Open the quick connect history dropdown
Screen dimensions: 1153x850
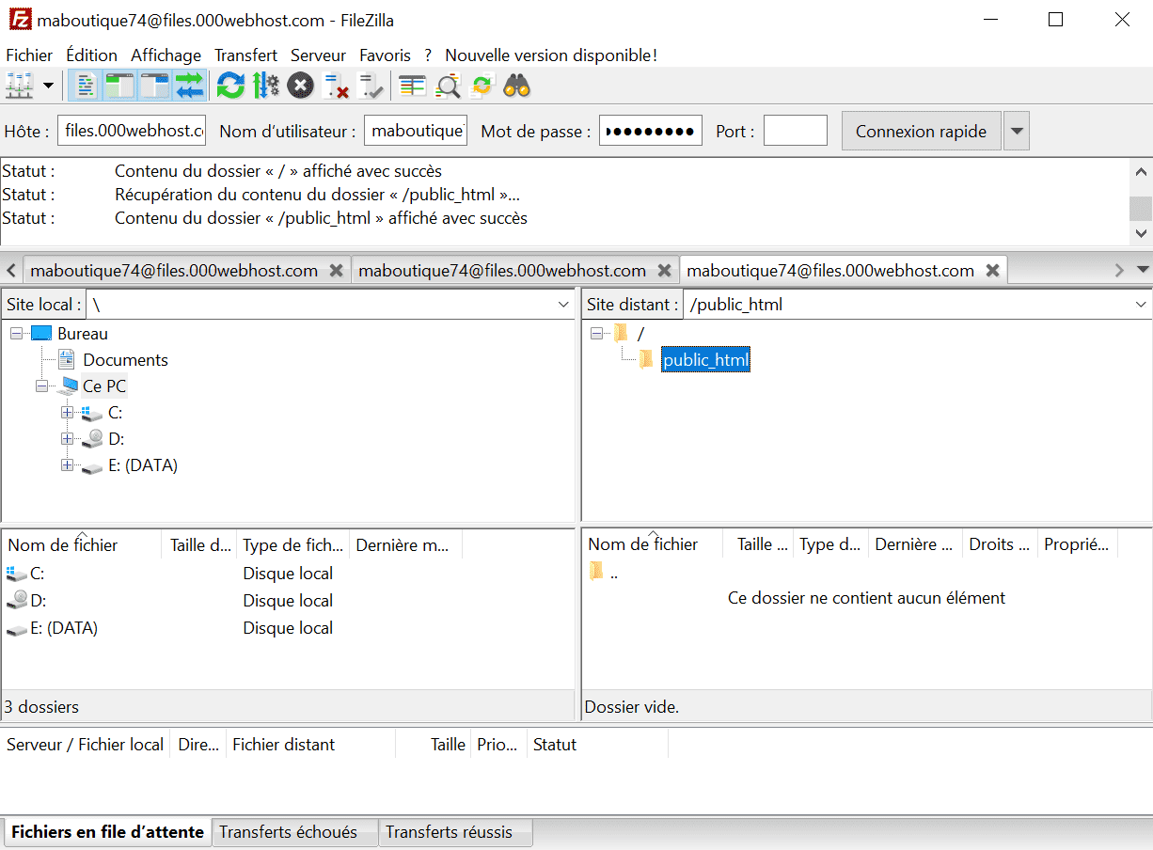1017,131
